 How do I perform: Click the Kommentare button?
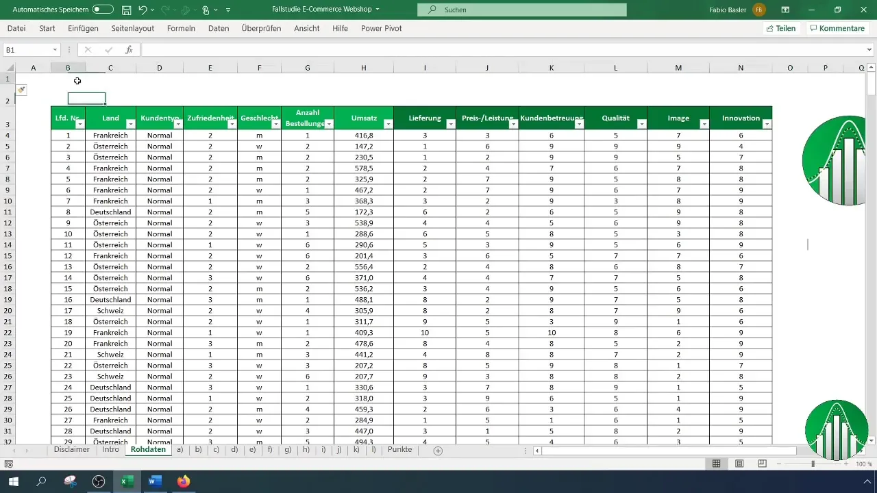pos(837,29)
